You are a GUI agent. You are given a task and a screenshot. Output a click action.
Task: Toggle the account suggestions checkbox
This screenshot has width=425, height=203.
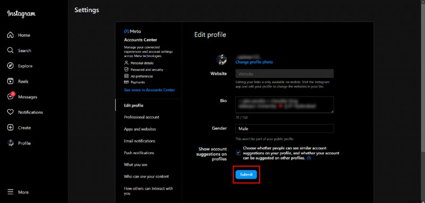[238, 153]
